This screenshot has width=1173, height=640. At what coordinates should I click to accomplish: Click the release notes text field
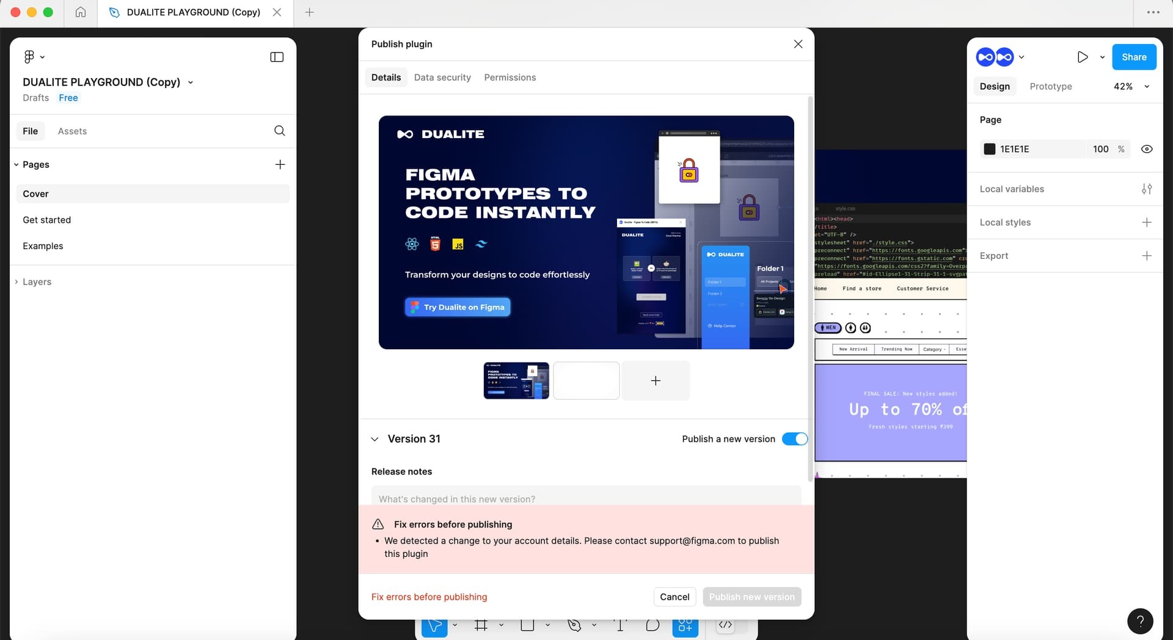[586, 496]
